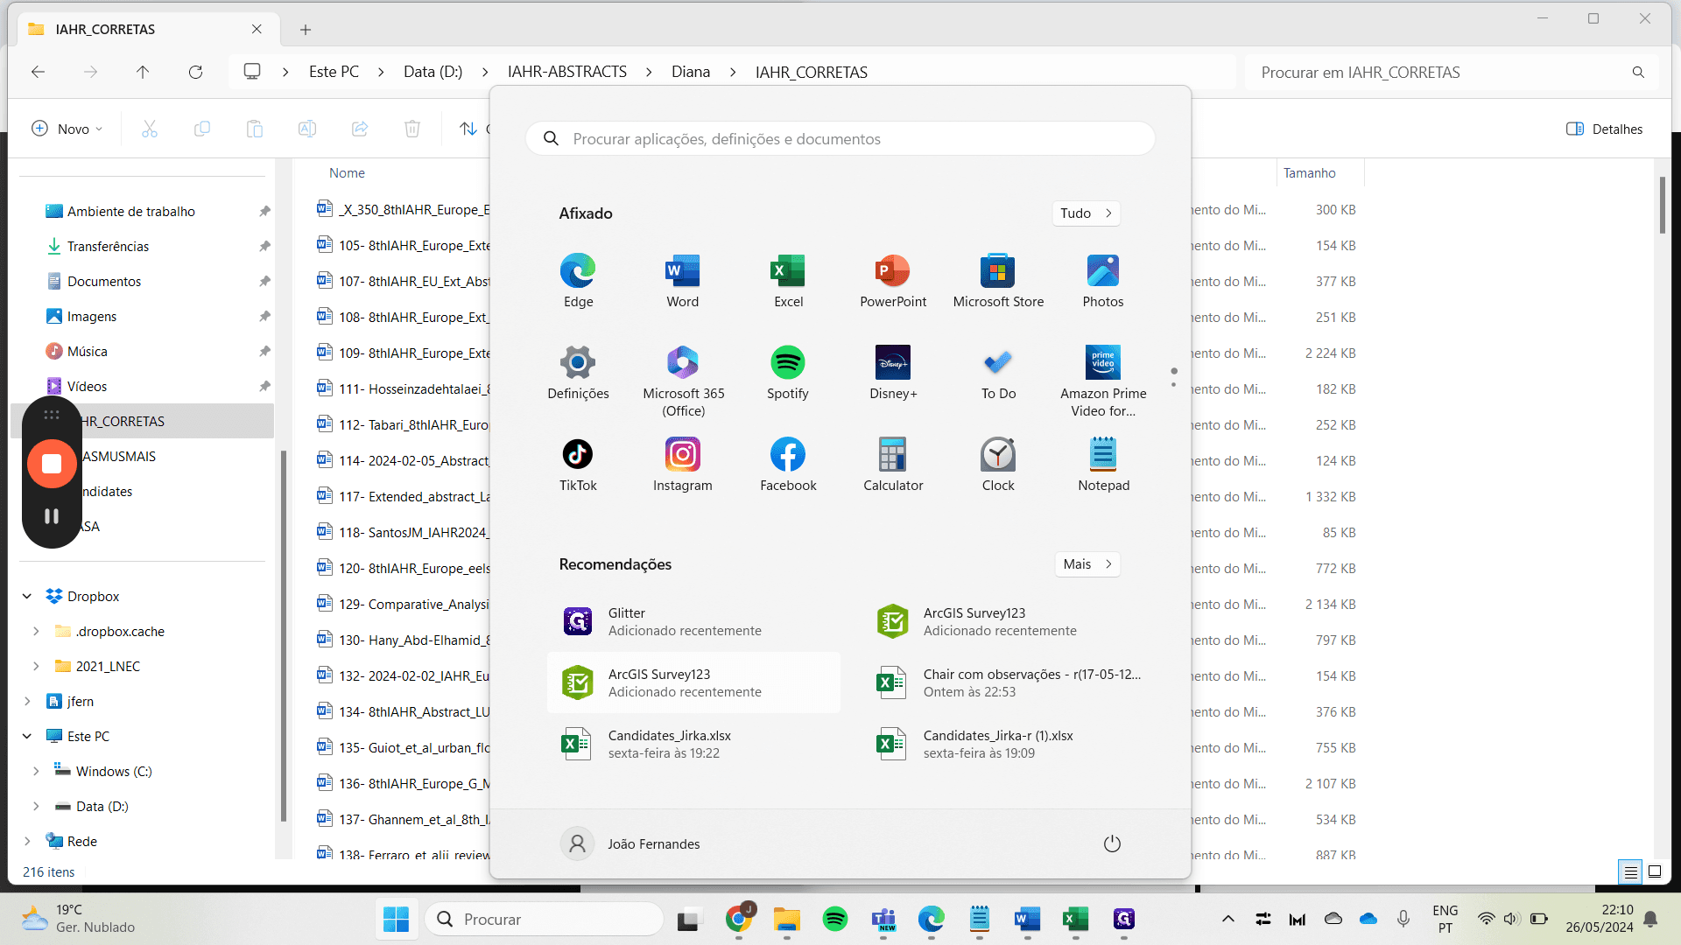
Task: Pause the screen recording
Action: coord(52,516)
